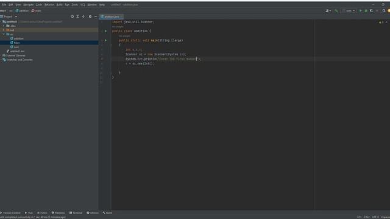Click the warning indicator in editor corner
The height and width of the screenshot is (219, 390).
[x=381, y=22]
